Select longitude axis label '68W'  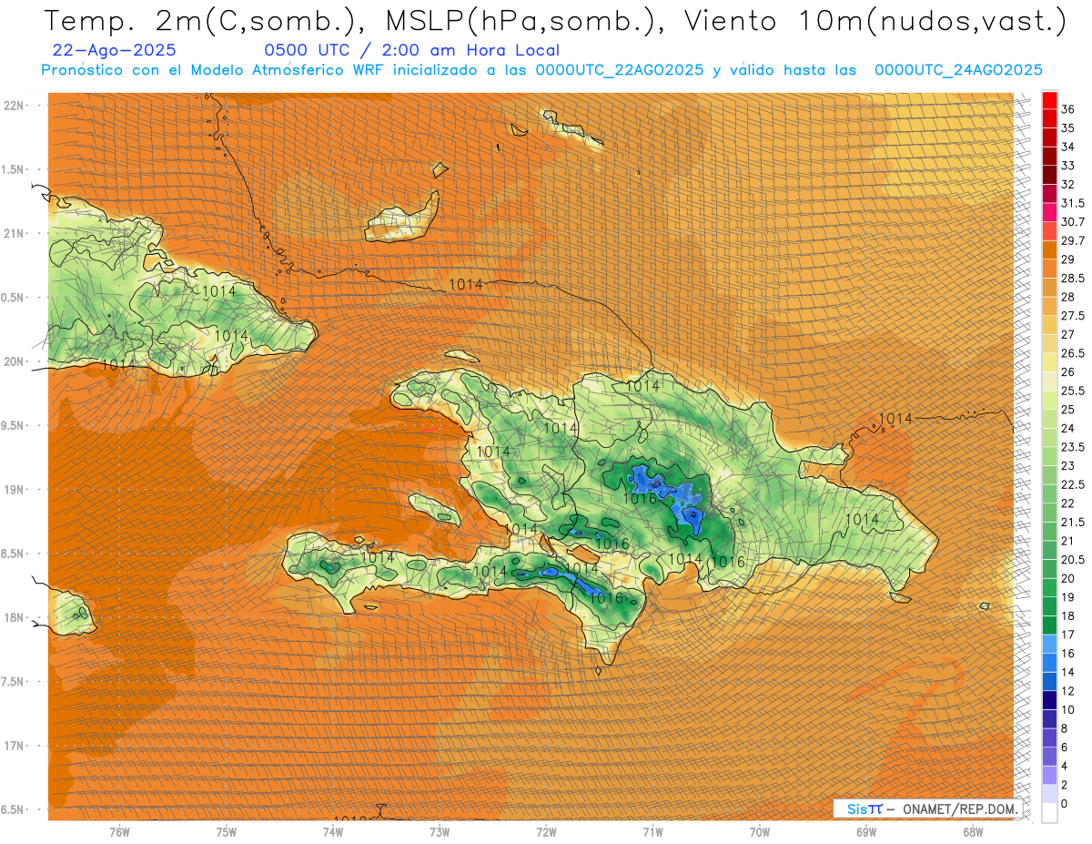[x=973, y=832]
